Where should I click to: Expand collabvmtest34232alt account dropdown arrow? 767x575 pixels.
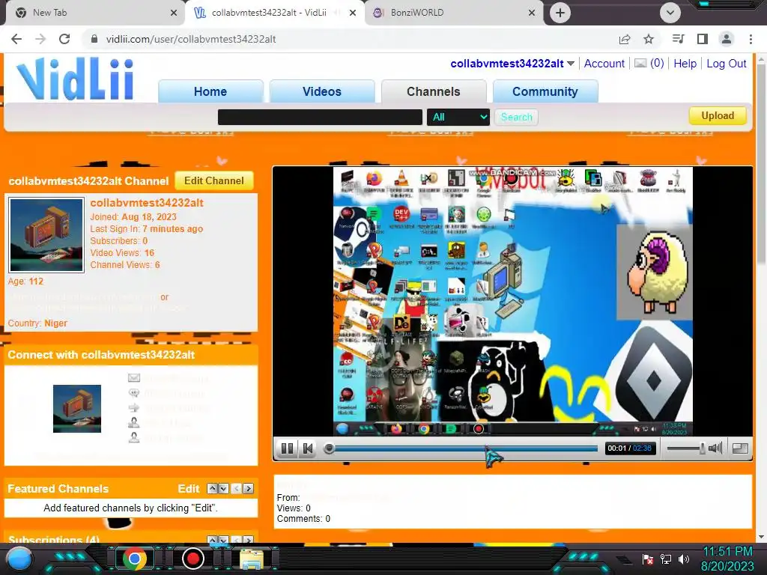click(x=570, y=64)
